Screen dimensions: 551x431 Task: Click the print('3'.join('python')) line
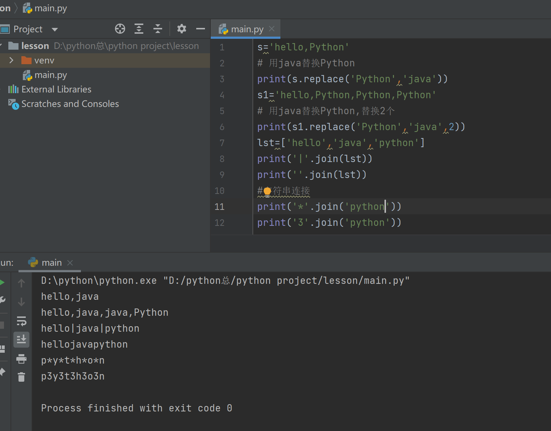329,223
